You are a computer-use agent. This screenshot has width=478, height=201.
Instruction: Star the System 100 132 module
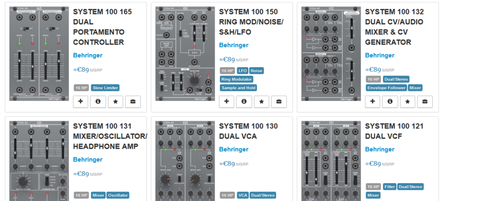pyautogui.click(x=408, y=101)
